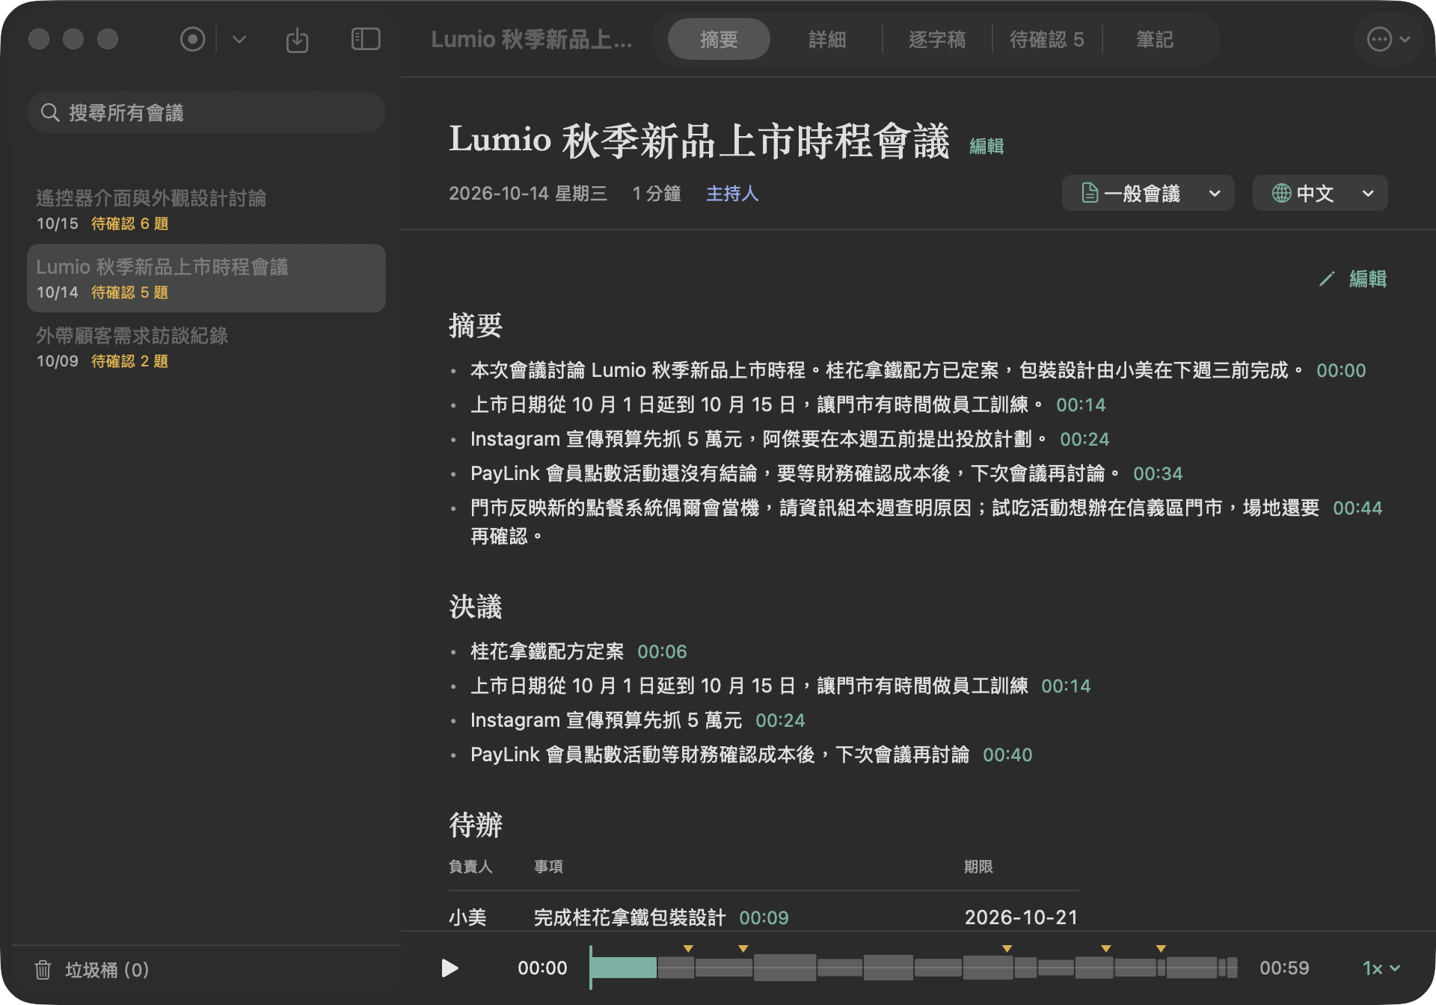This screenshot has width=1436, height=1005.
Task: Jump to timestamp 00:34 for PayLink summary
Action: [1158, 474]
